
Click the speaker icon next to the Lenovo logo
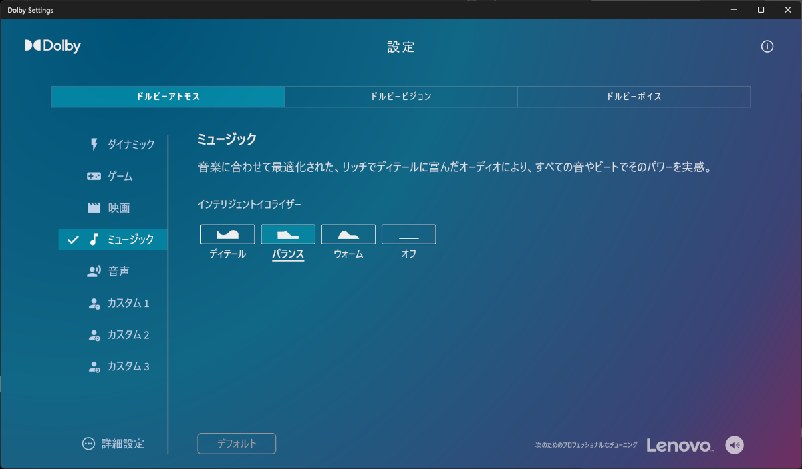point(733,444)
